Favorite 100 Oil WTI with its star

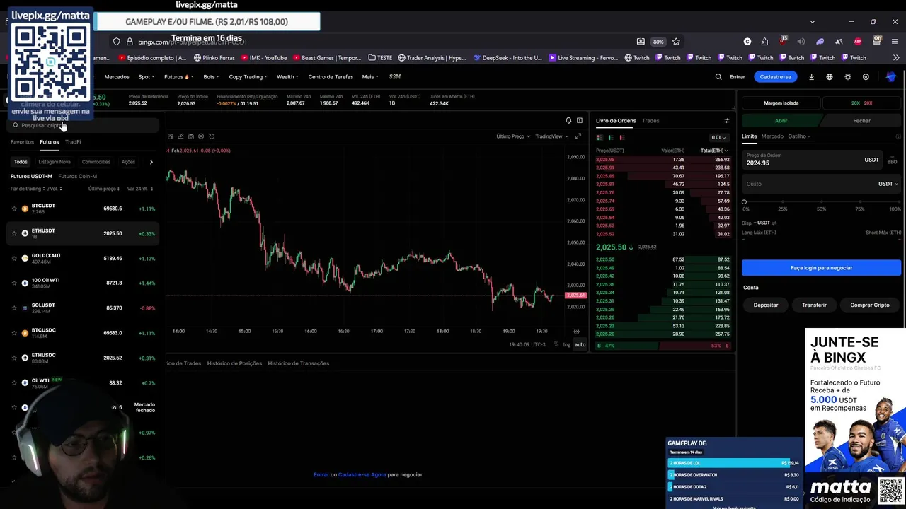(x=14, y=283)
